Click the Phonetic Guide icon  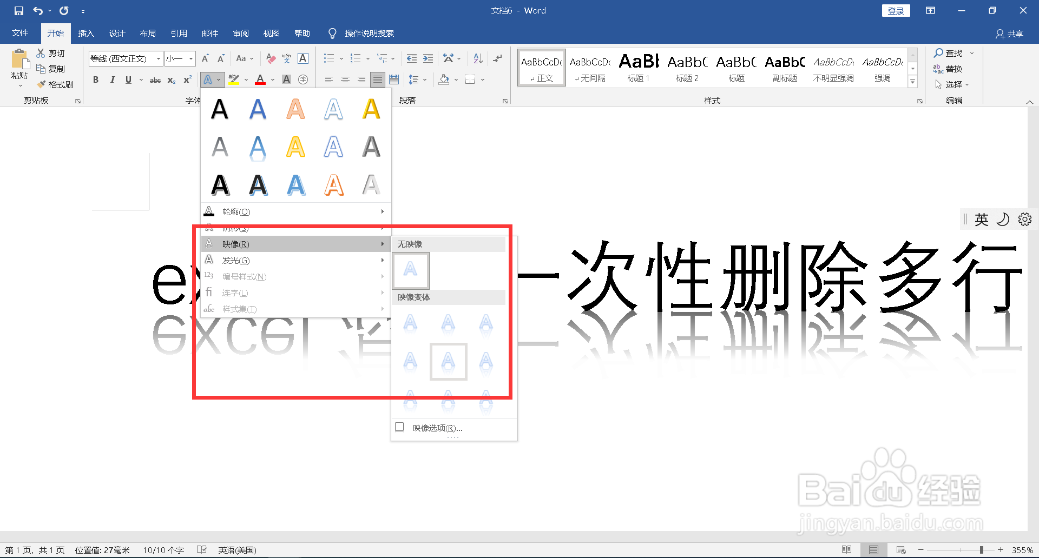(286, 58)
